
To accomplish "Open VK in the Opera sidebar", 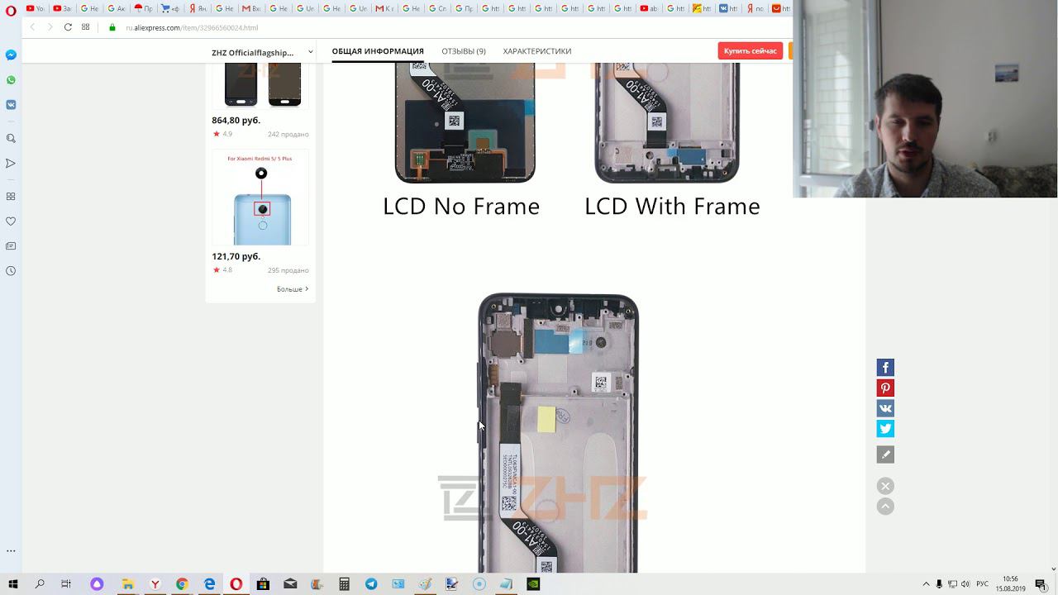I will [11, 105].
